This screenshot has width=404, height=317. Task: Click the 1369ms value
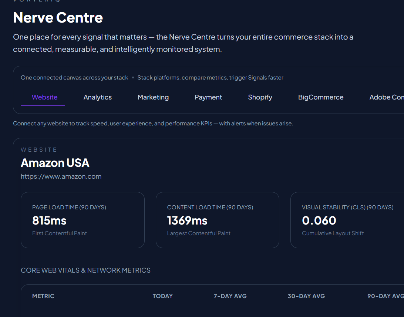click(x=187, y=220)
